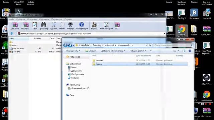This screenshot has height=120, width=214.
Task: Click Документы in the navigation pane
Action: point(77,71)
